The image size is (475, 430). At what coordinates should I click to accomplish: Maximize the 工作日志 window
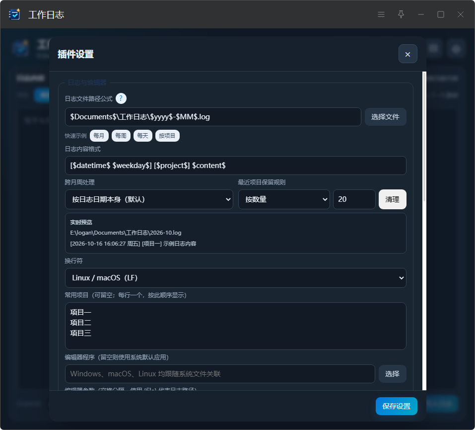pyautogui.click(x=440, y=14)
